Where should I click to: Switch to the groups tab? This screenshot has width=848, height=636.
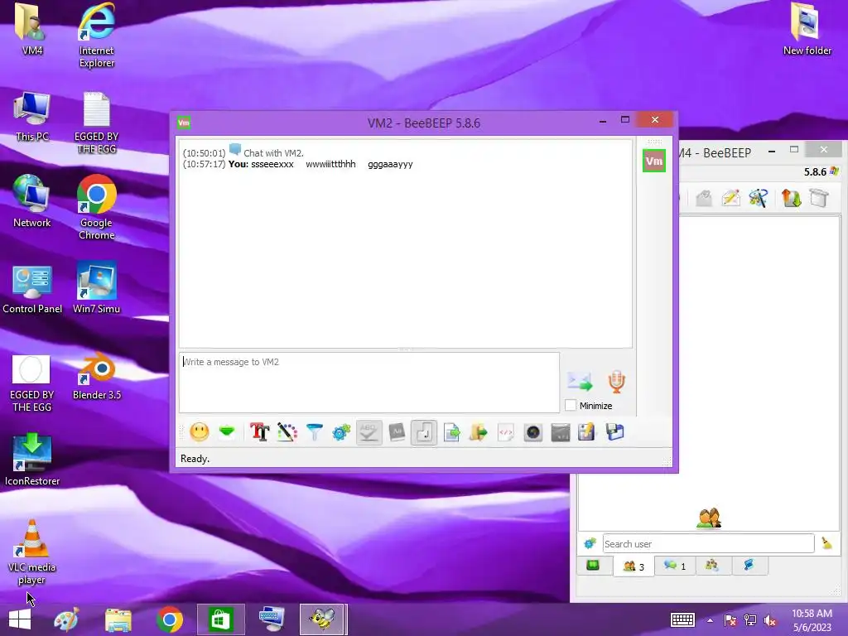tap(711, 565)
